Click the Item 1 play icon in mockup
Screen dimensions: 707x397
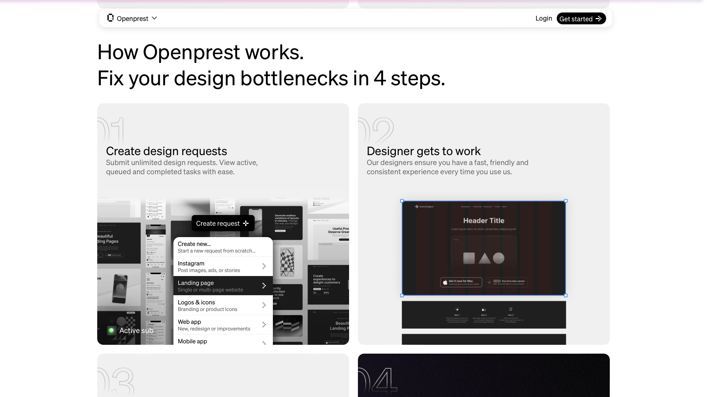tap(457, 309)
